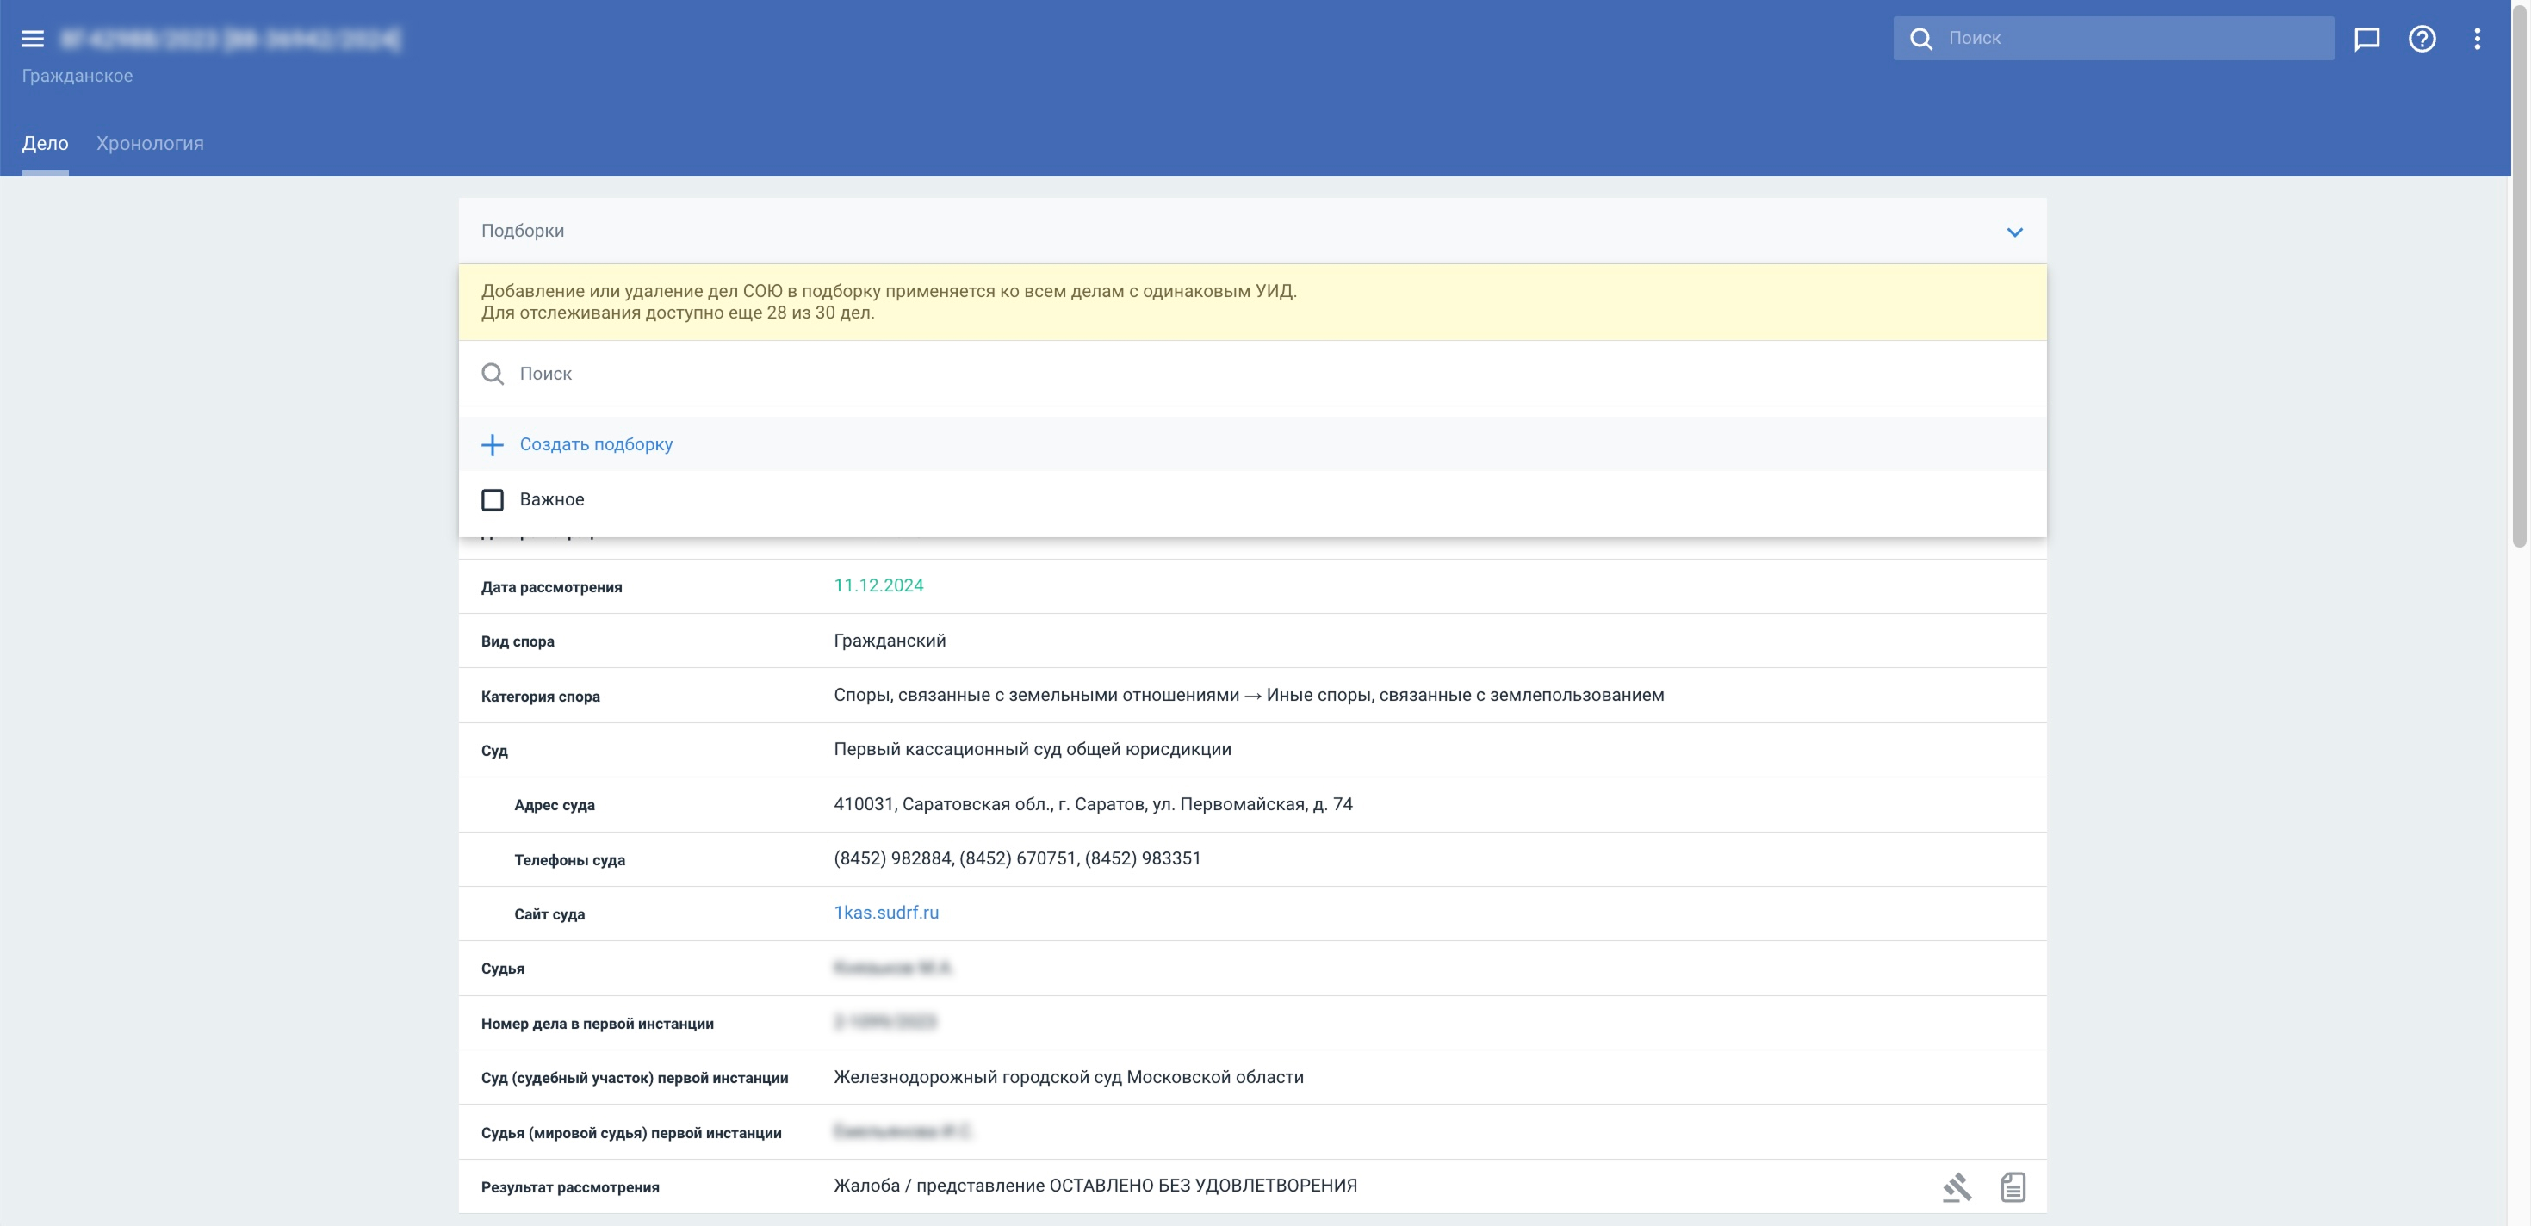Collapse the Подборки dropdown chevron
The width and height of the screenshot is (2531, 1226).
click(x=2014, y=232)
